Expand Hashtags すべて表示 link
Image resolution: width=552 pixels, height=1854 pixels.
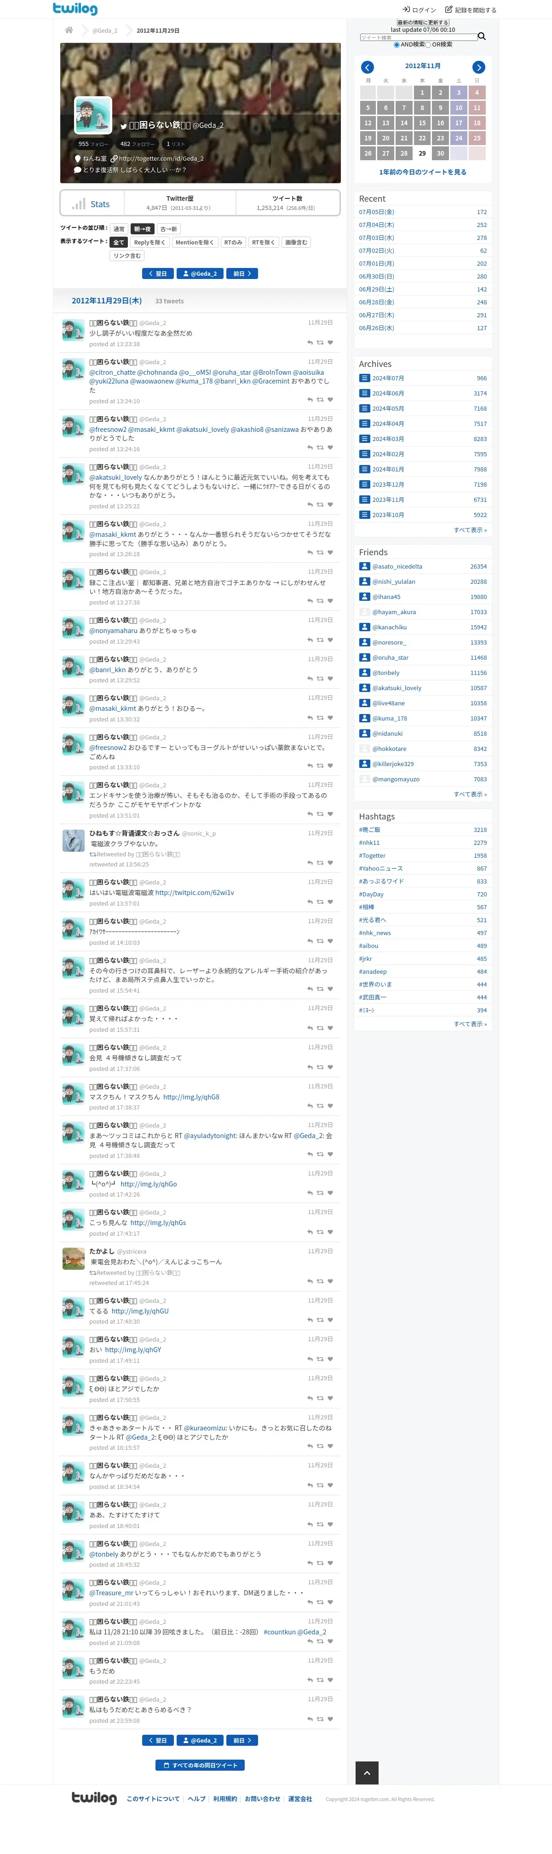tap(470, 1024)
